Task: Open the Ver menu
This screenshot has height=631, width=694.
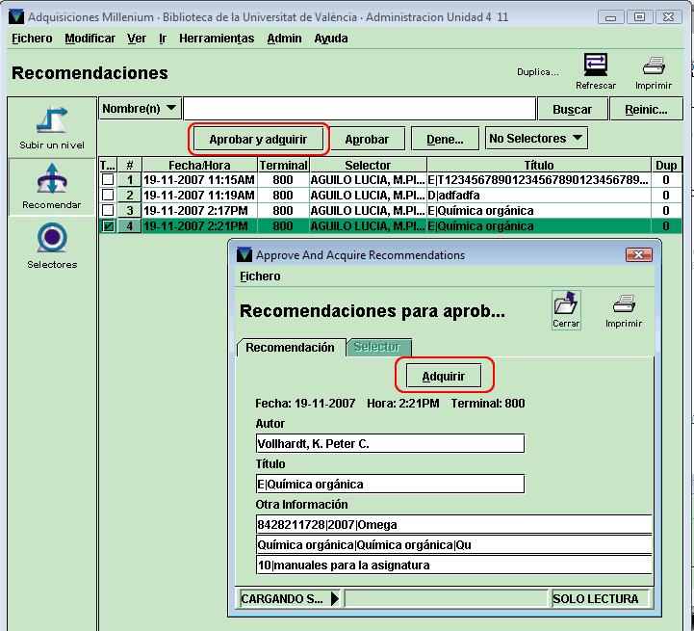Action: coord(137,39)
